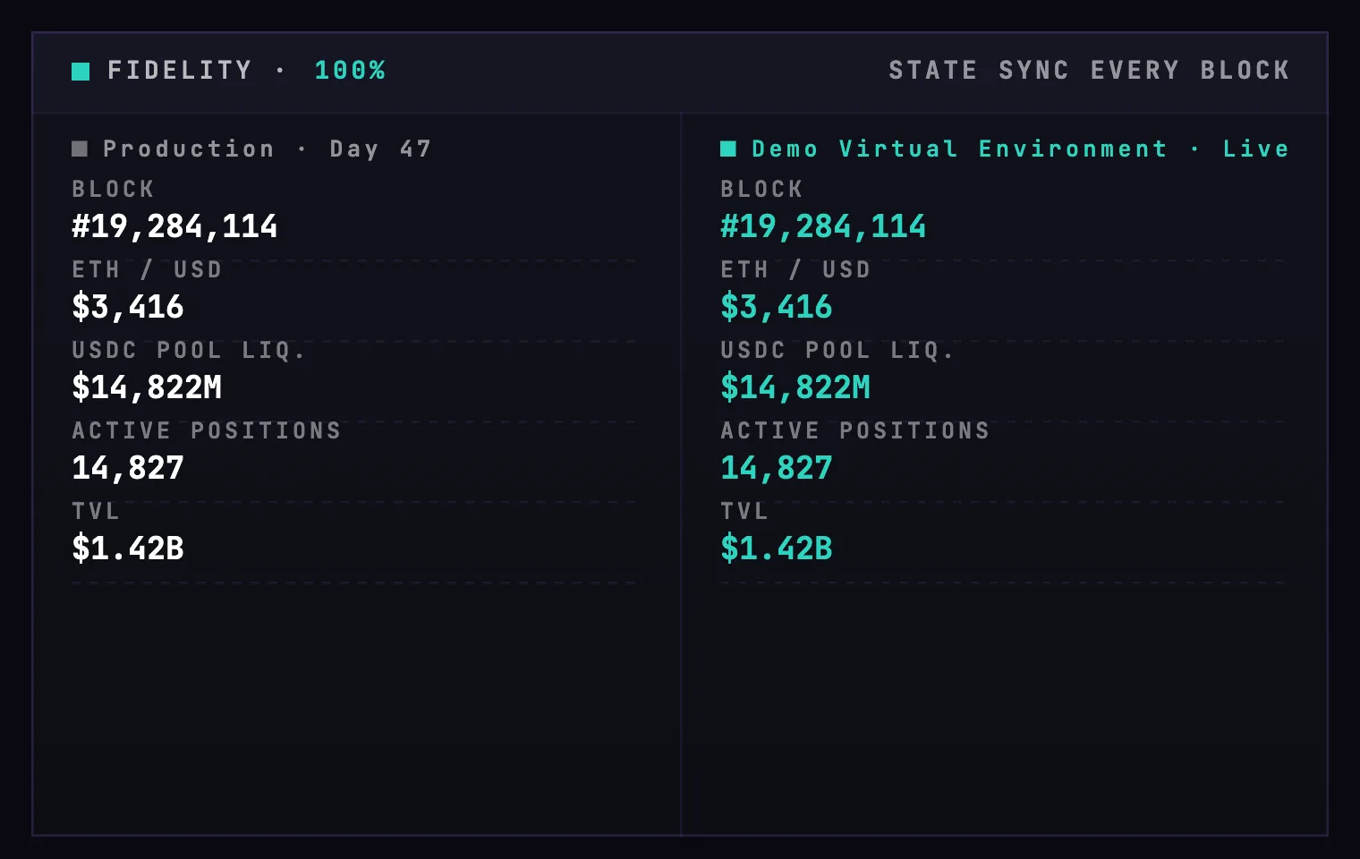Click the Production TVL value $1.42B
Viewport: 1360px width, 859px height.
pos(128,549)
